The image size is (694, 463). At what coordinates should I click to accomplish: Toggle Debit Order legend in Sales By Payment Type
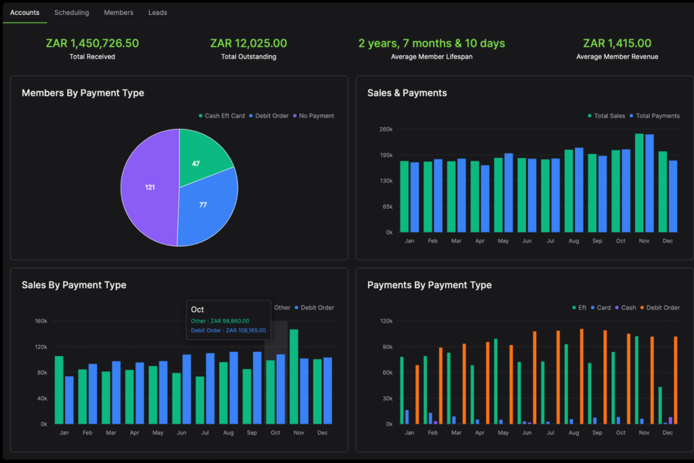coord(317,308)
